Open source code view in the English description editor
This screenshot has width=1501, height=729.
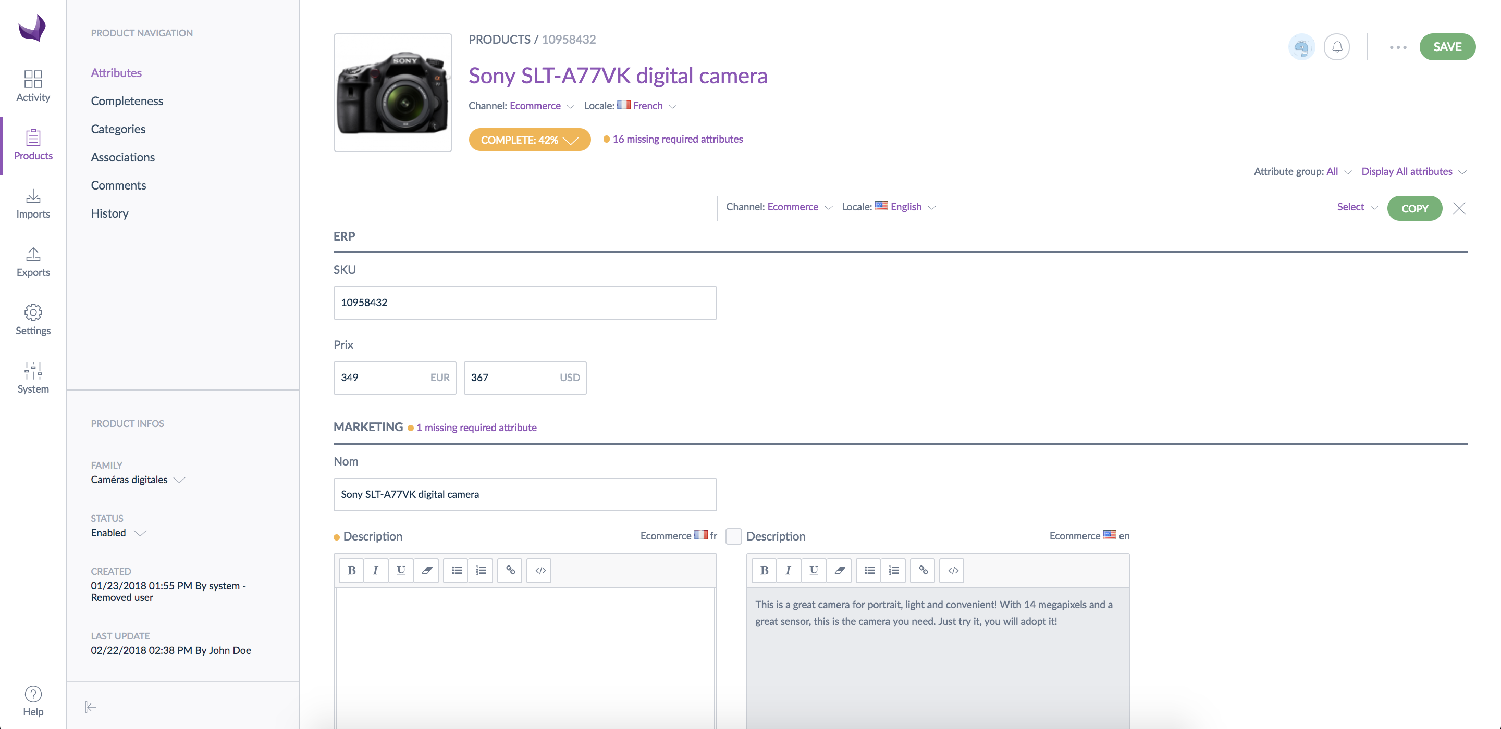(951, 570)
